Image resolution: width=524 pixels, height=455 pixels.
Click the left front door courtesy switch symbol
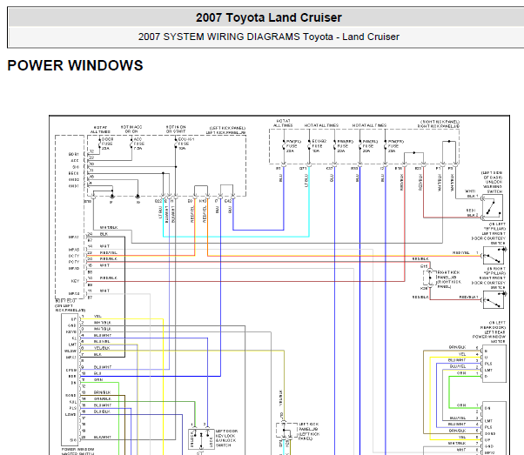[494, 256]
